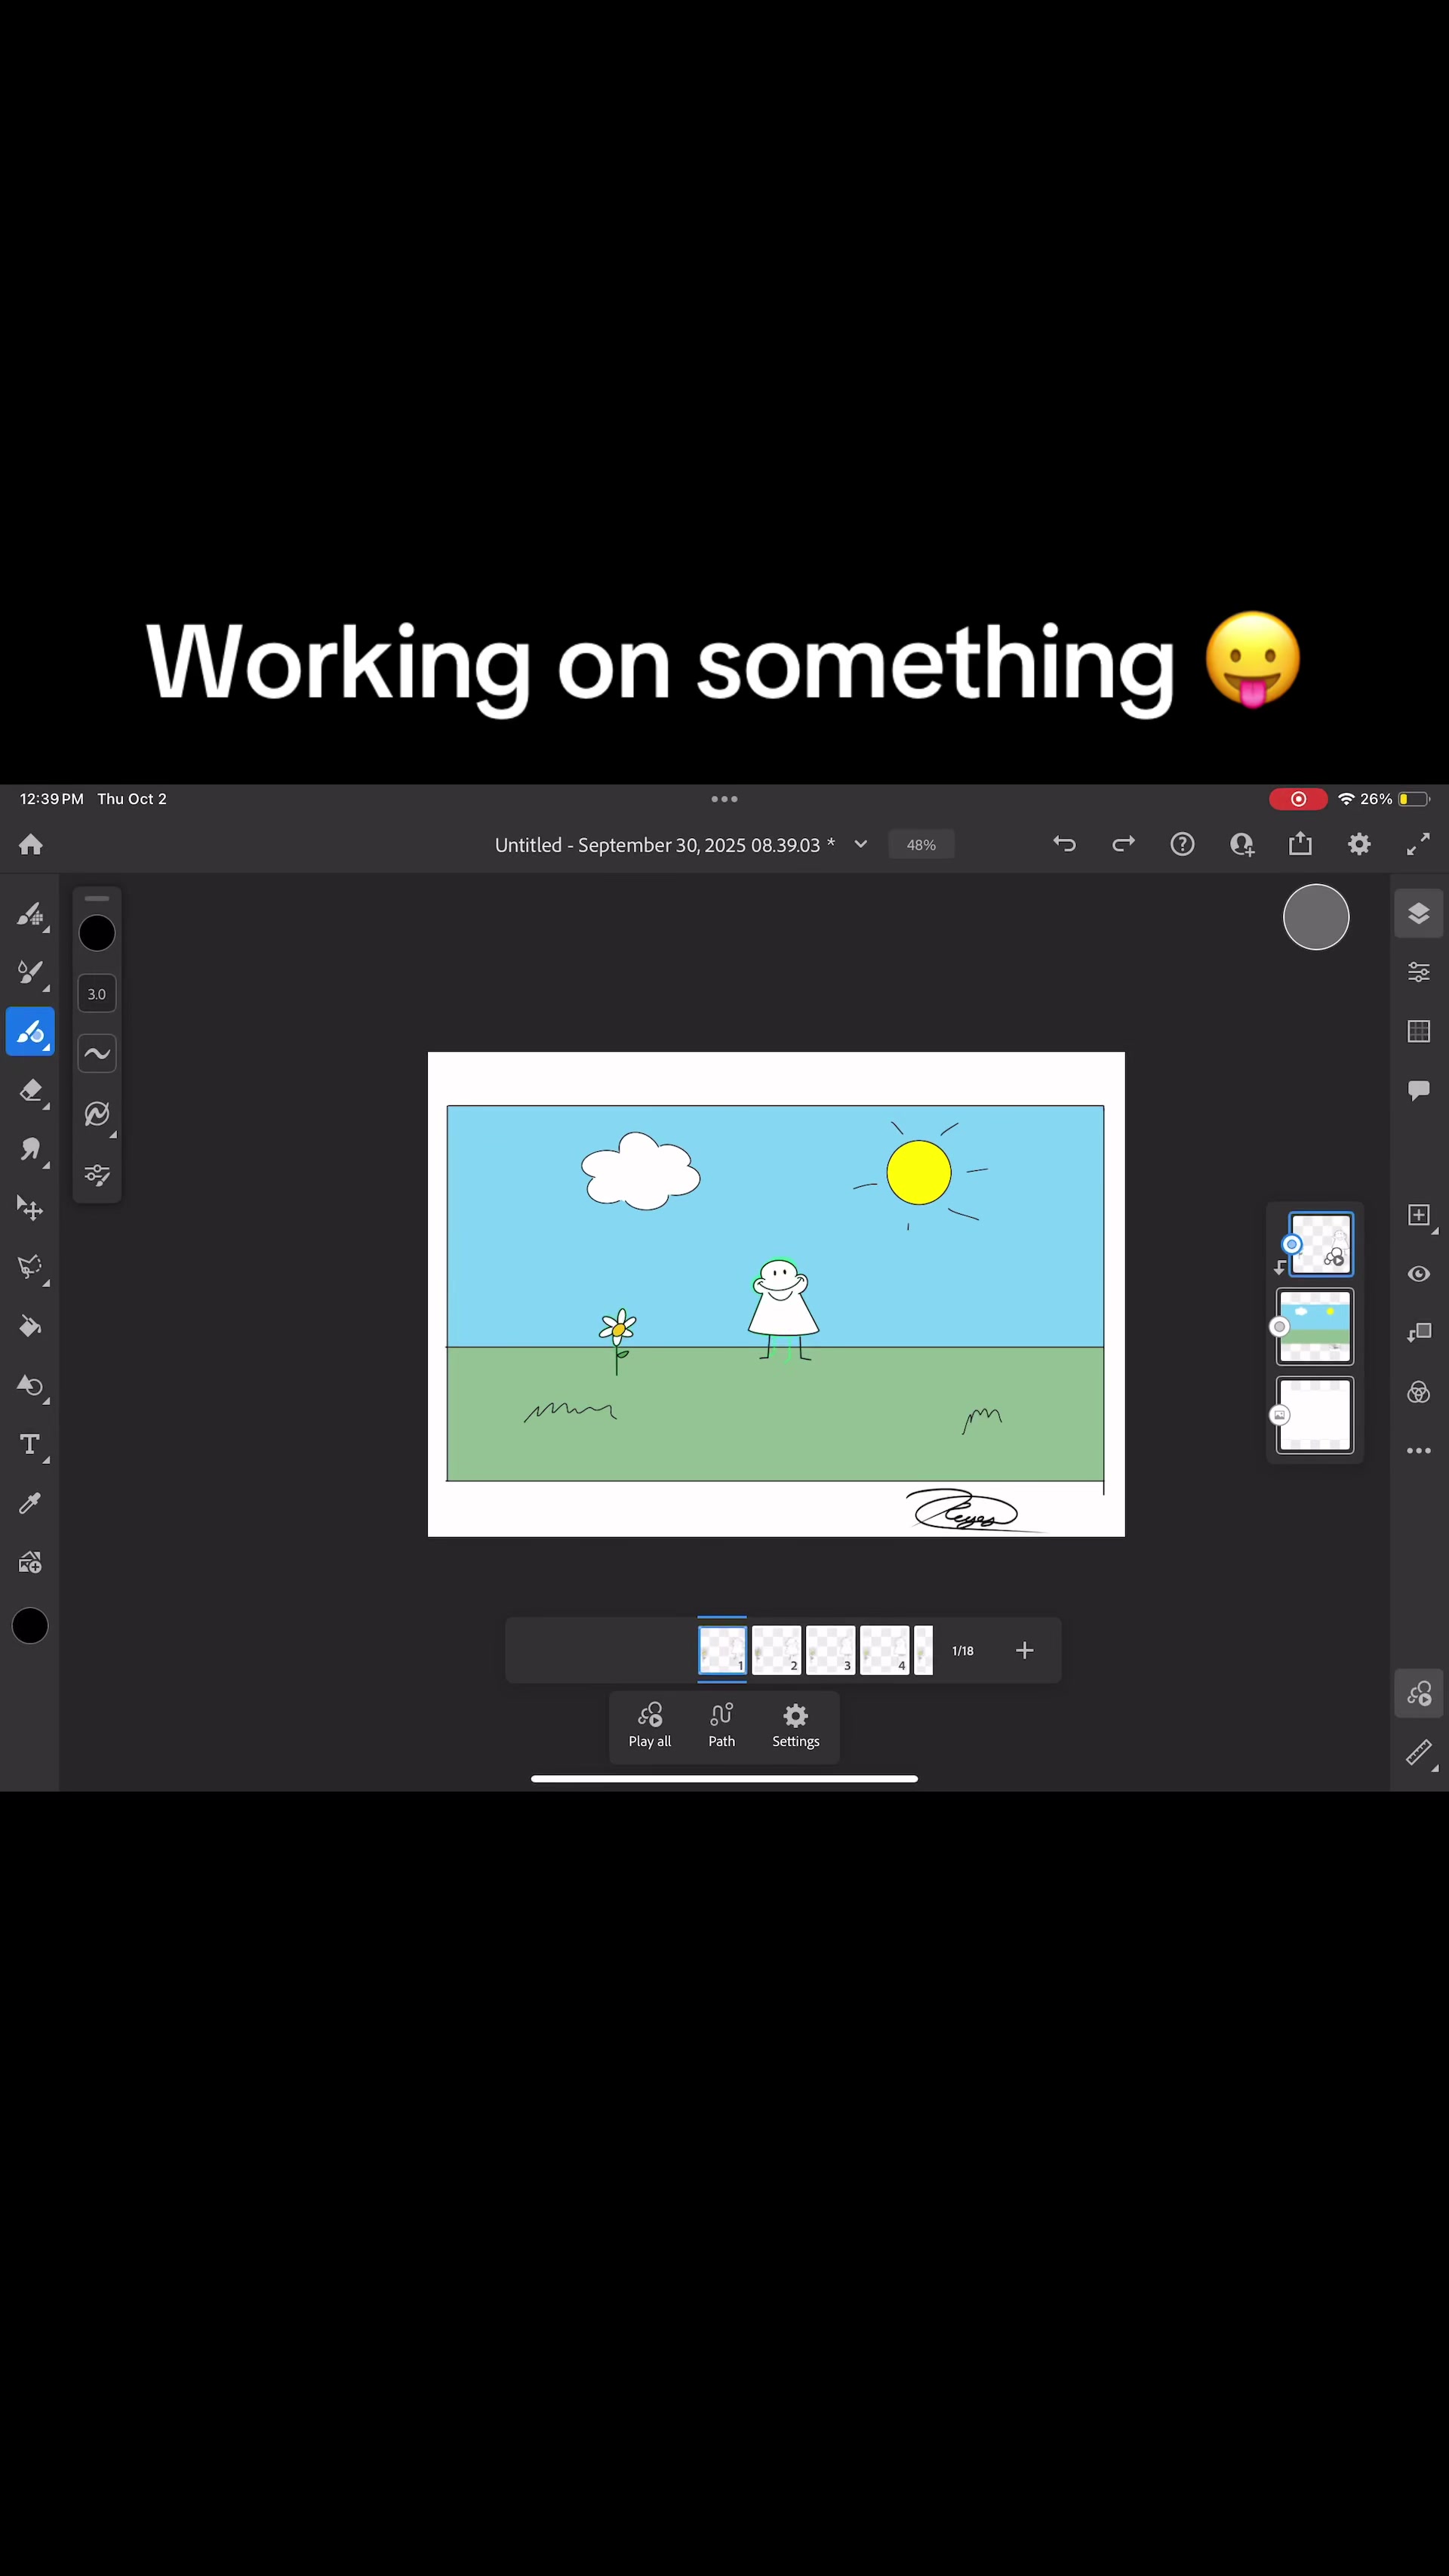Toggle the Motion panel

1419,1693
